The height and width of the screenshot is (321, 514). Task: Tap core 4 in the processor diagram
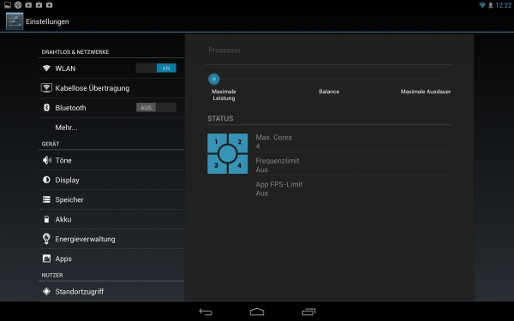click(239, 164)
